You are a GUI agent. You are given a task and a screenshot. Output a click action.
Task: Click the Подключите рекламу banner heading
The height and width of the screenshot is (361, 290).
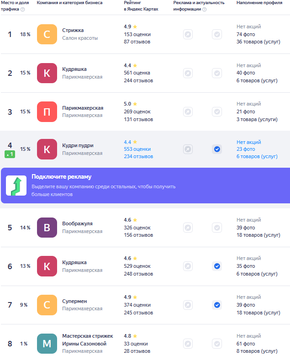coord(62,176)
